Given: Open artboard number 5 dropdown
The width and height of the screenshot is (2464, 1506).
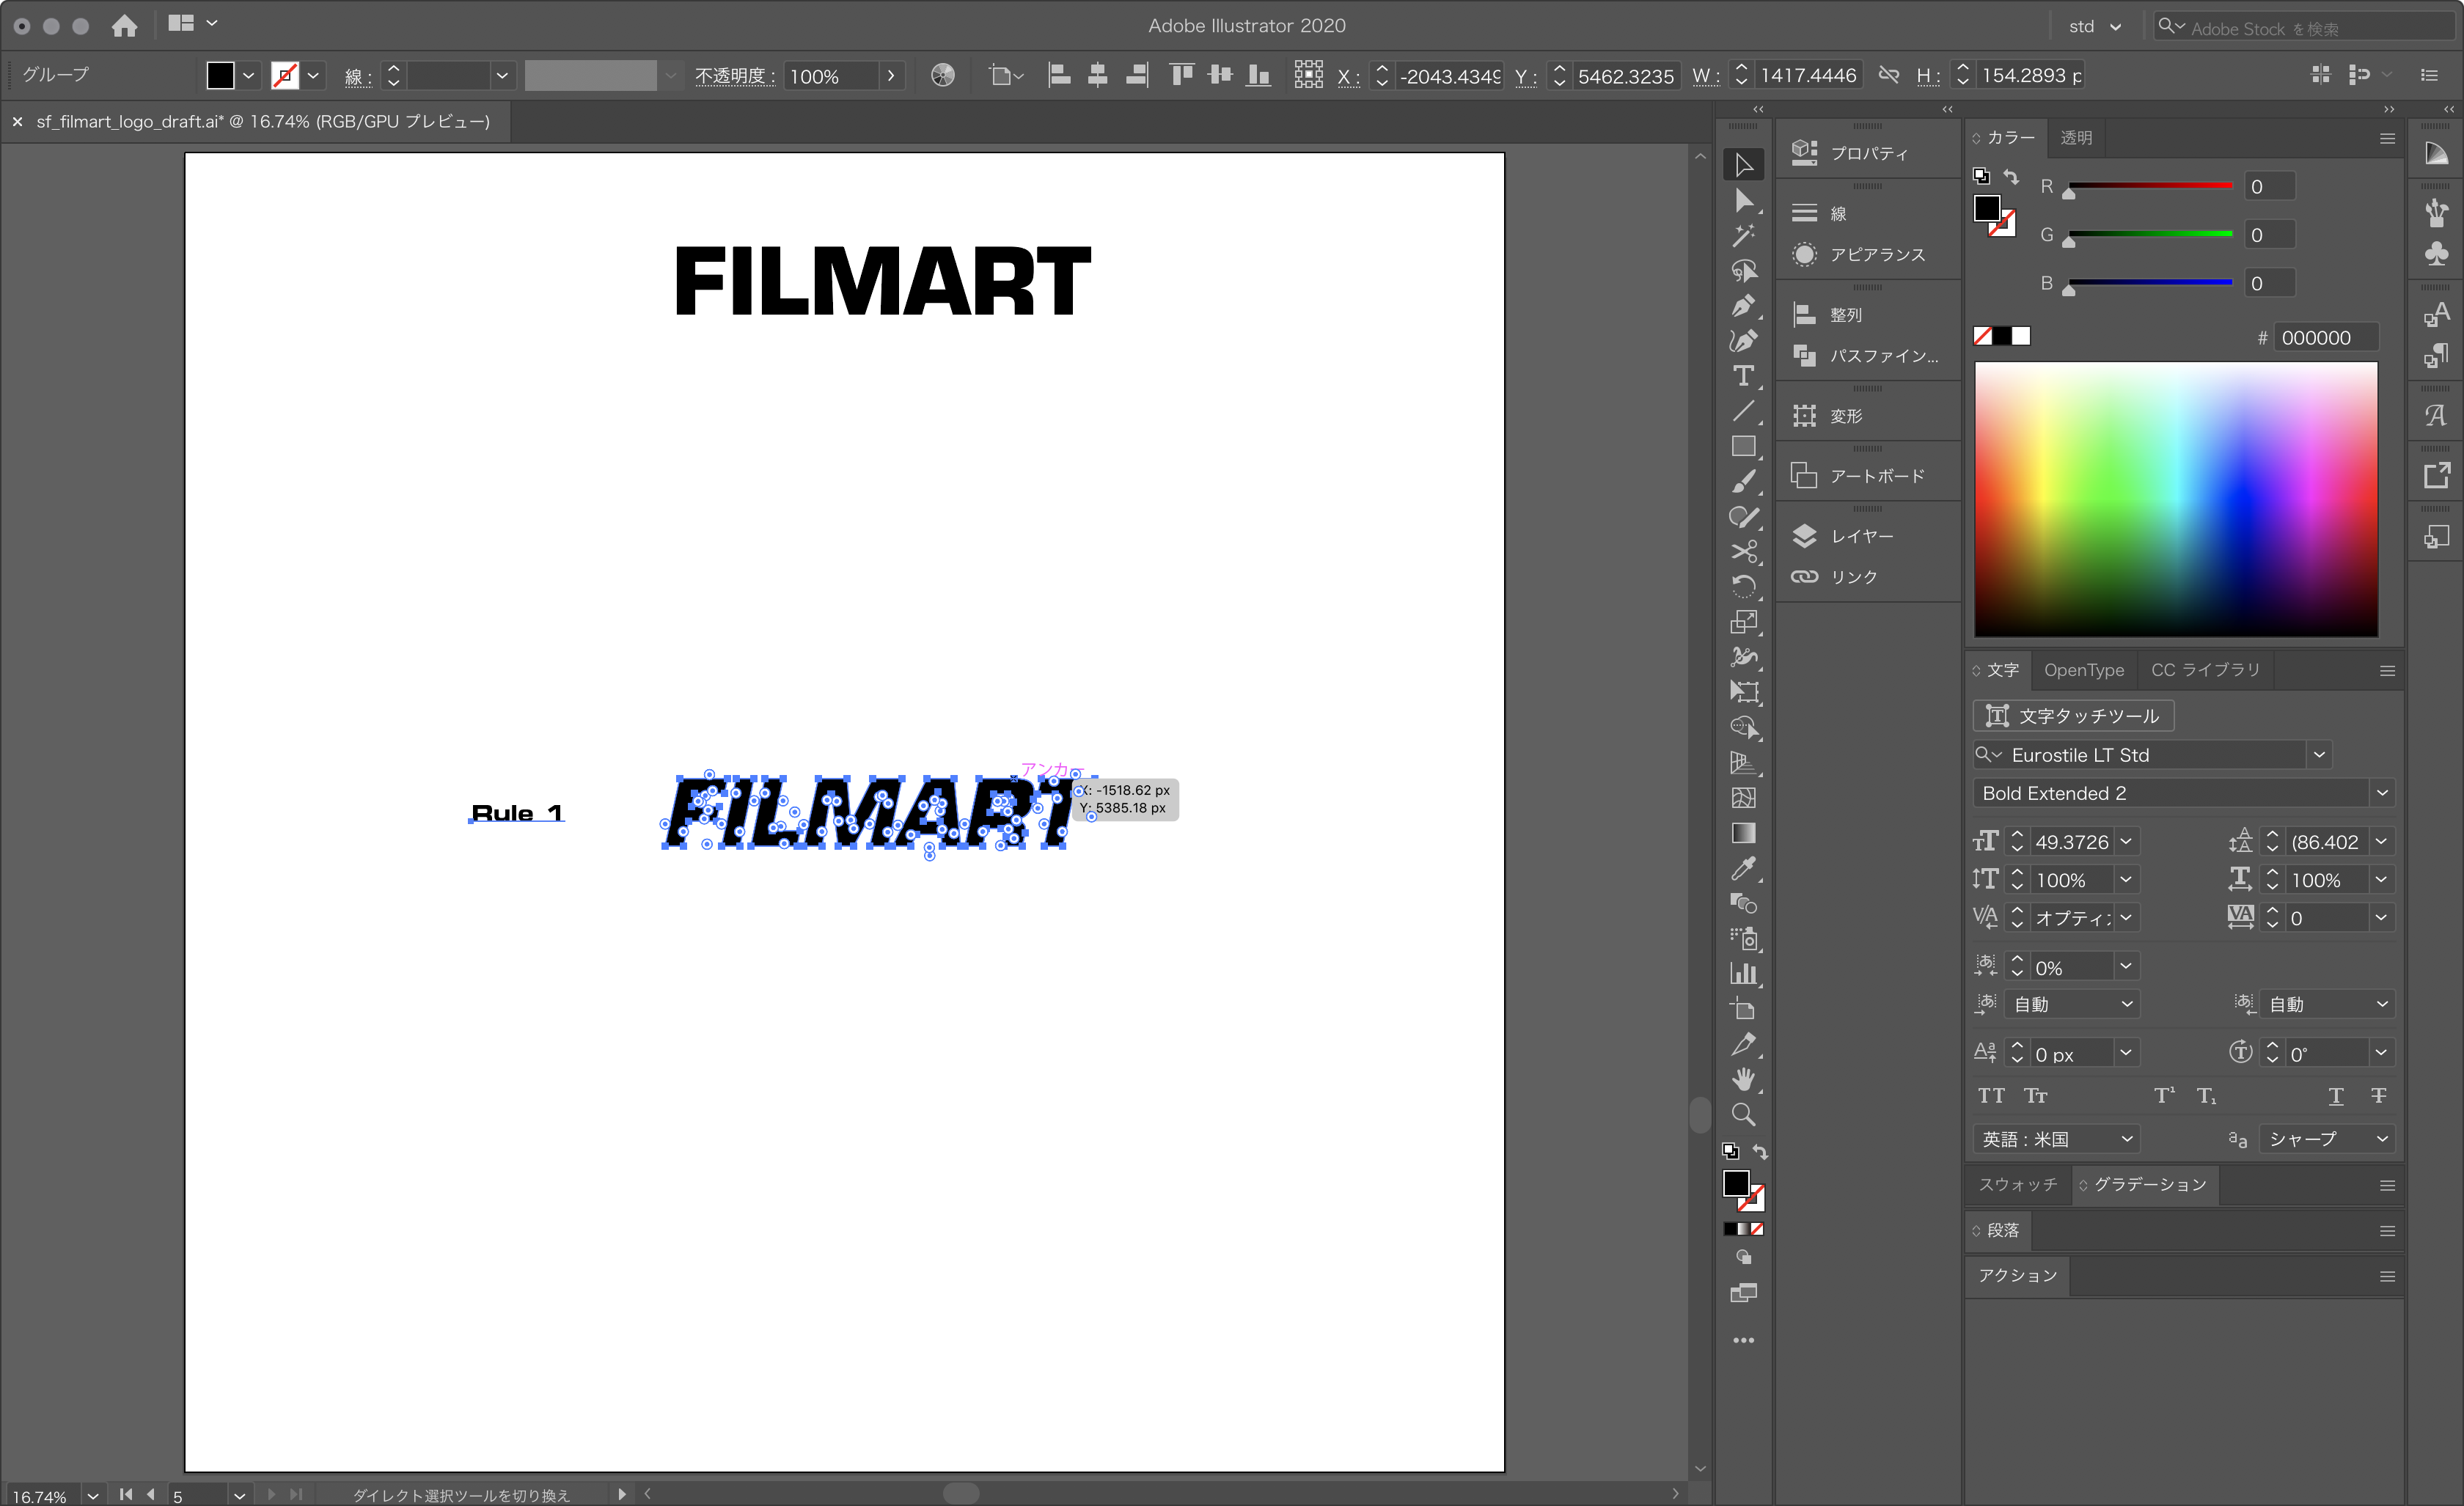Looking at the screenshot, I should click(239, 1495).
